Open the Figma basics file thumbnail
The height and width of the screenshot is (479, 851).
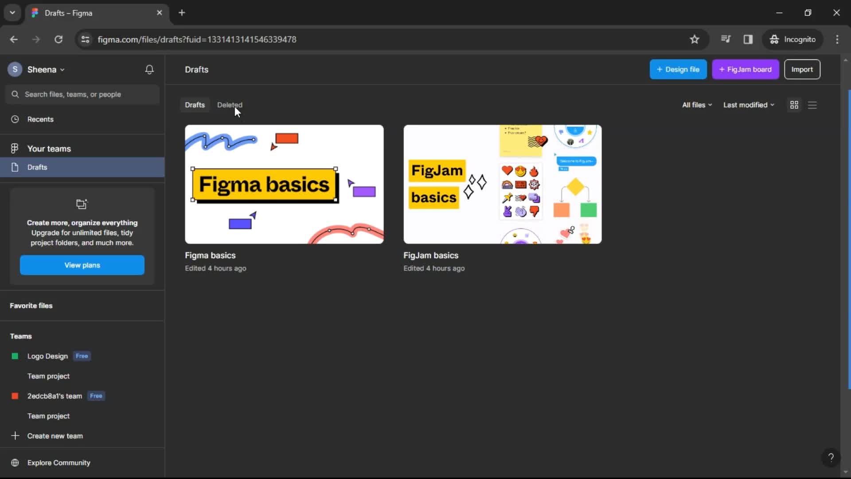click(285, 184)
